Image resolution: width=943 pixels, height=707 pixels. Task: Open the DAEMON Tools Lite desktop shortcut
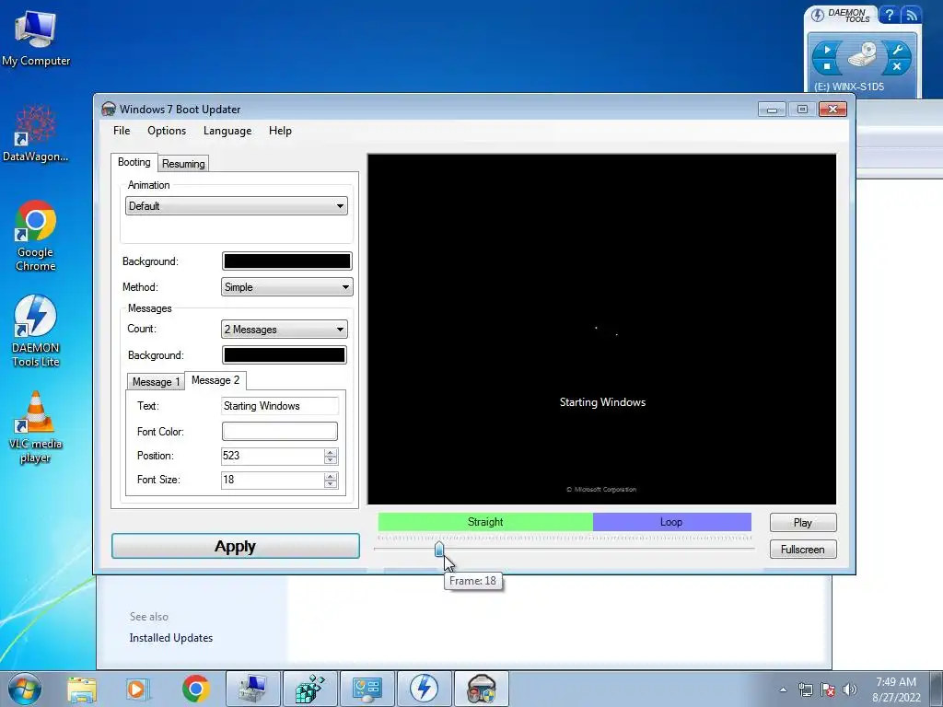click(x=36, y=330)
